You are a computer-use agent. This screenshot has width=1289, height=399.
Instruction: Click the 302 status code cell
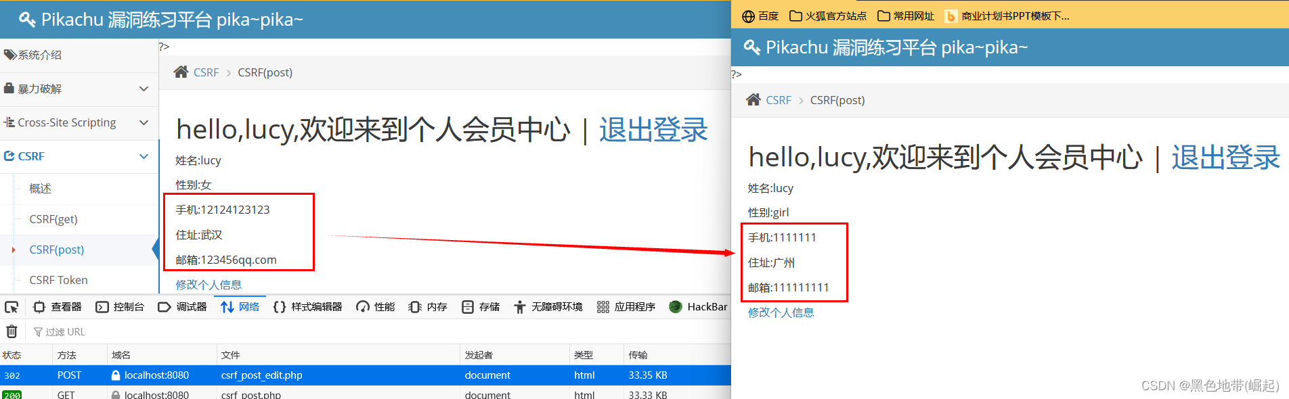(12, 375)
